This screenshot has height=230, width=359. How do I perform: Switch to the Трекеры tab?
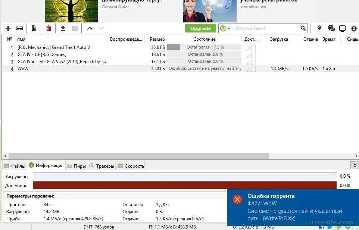point(102,166)
